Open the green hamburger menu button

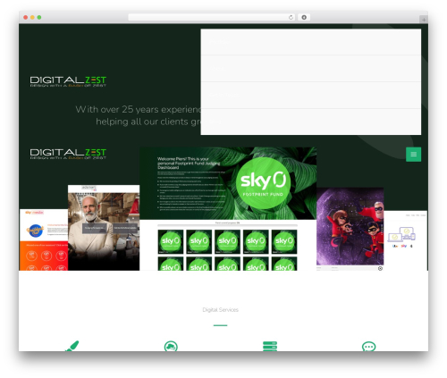[x=413, y=155]
